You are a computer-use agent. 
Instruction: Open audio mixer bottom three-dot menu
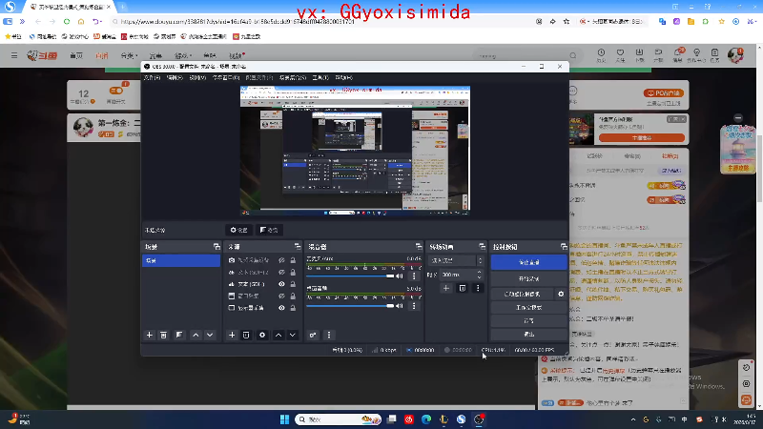pos(329,336)
